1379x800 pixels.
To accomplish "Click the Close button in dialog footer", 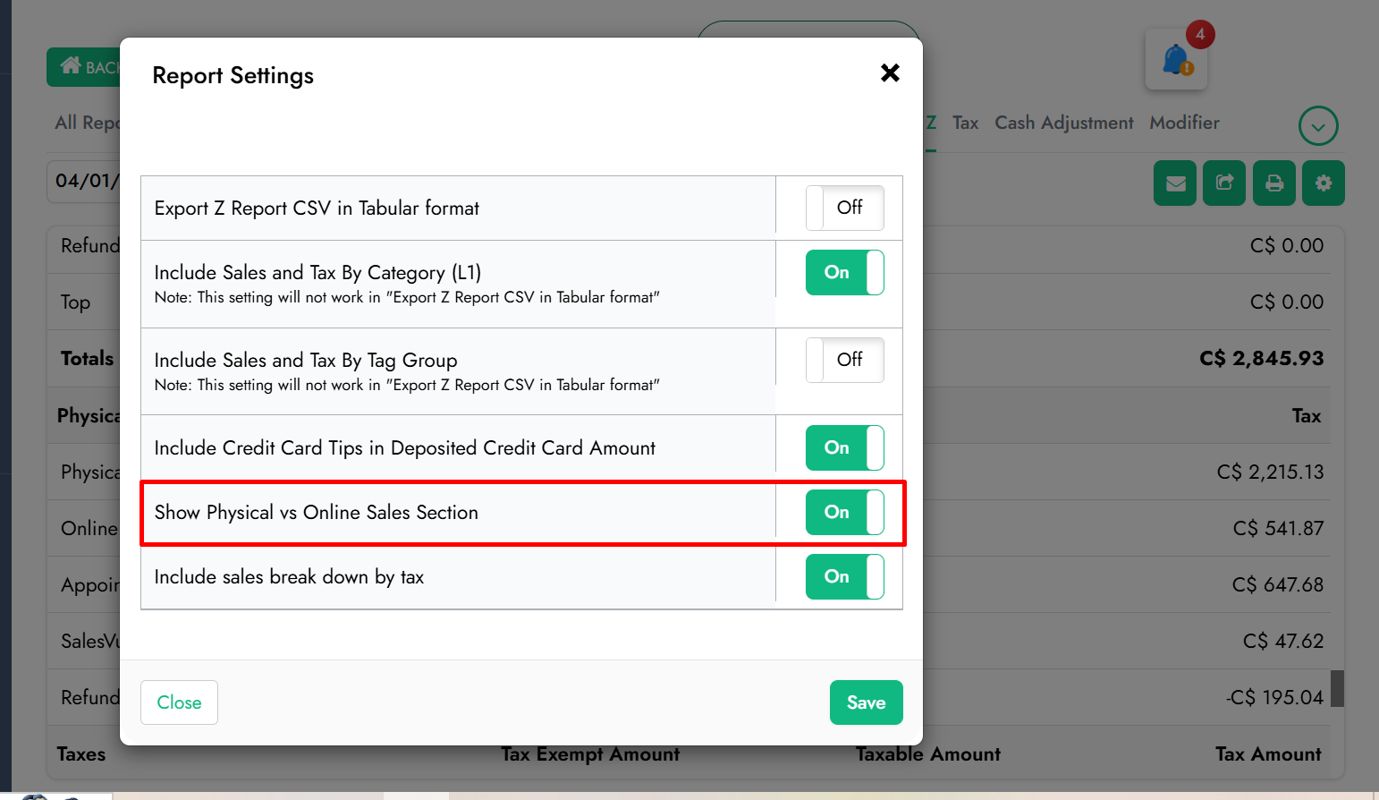I will 179,702.
